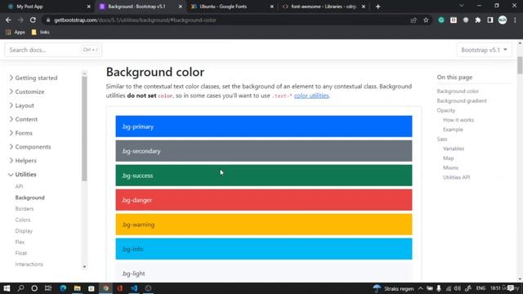Open Task View on the taskbar
This screenshot has height=294, width=523.
coord(48,288)
